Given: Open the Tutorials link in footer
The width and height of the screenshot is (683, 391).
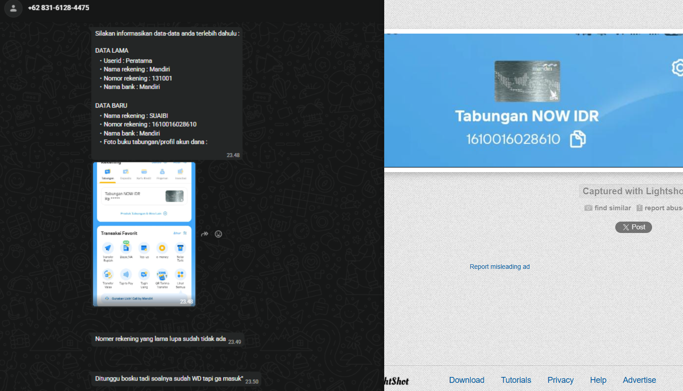Looking at the screenshot, I should [x=516, y=380].
